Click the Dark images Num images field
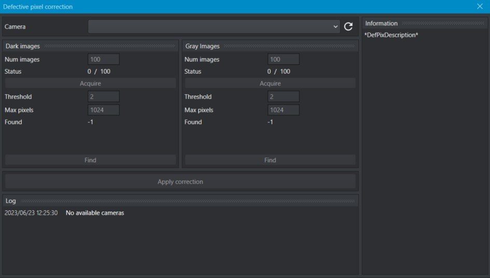The width and height of the screenshot is (490, 278). 104,60
